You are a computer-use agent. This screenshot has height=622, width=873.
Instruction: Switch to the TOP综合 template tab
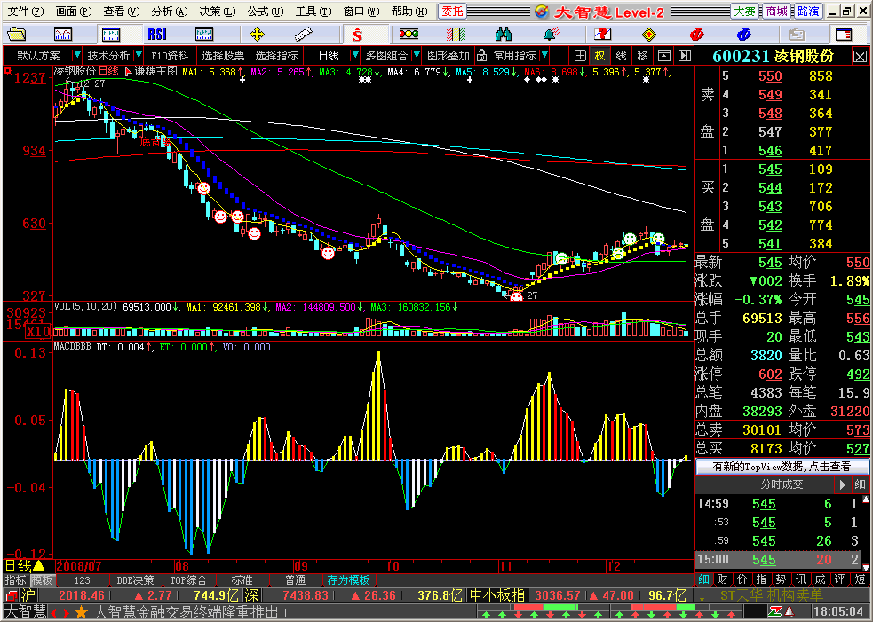pos(188,580)
